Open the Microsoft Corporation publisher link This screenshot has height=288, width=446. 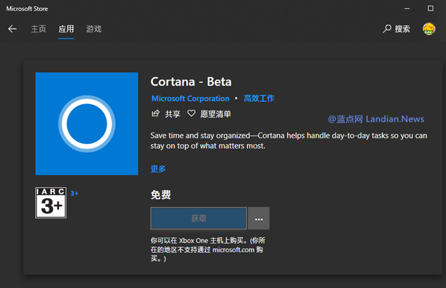coord(190,99)
